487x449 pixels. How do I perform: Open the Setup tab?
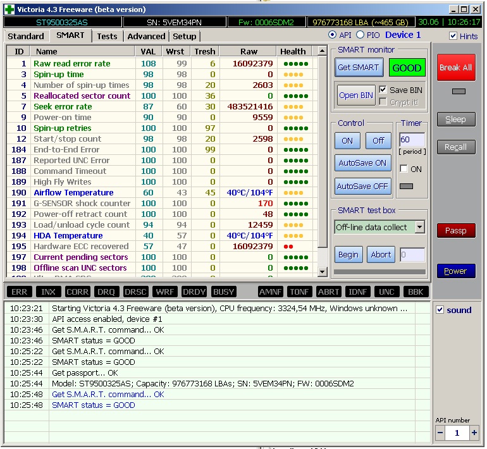185,36
